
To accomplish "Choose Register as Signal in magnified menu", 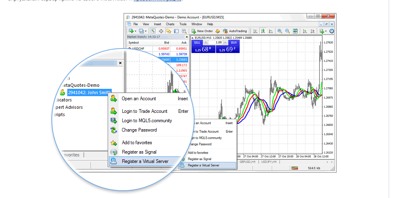I will (x=148, y=152).
